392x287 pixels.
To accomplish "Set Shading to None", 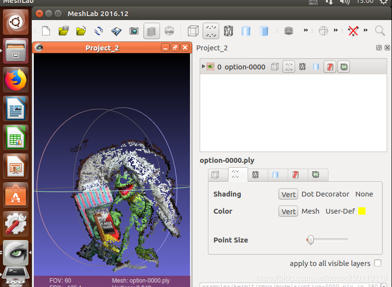I will 364,194.
